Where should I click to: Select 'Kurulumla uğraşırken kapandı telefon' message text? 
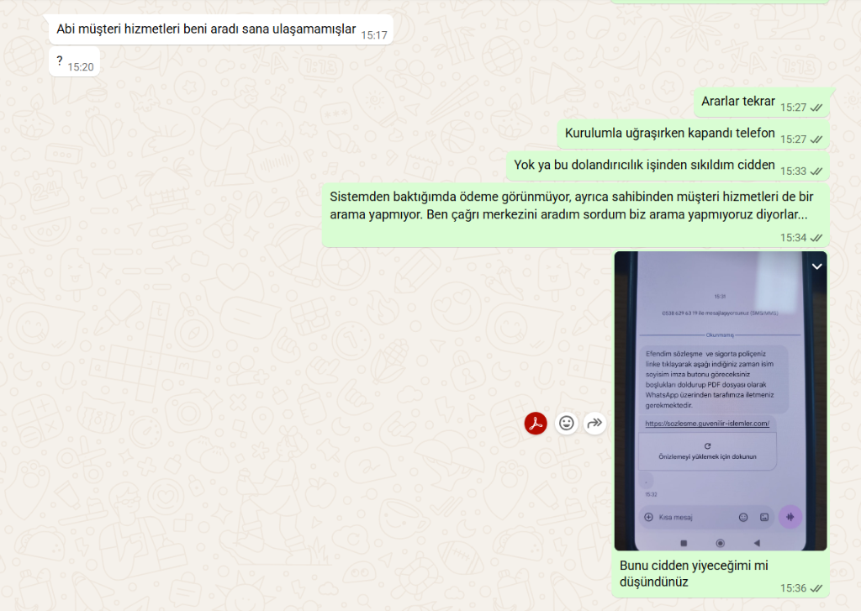coord(670,134)
